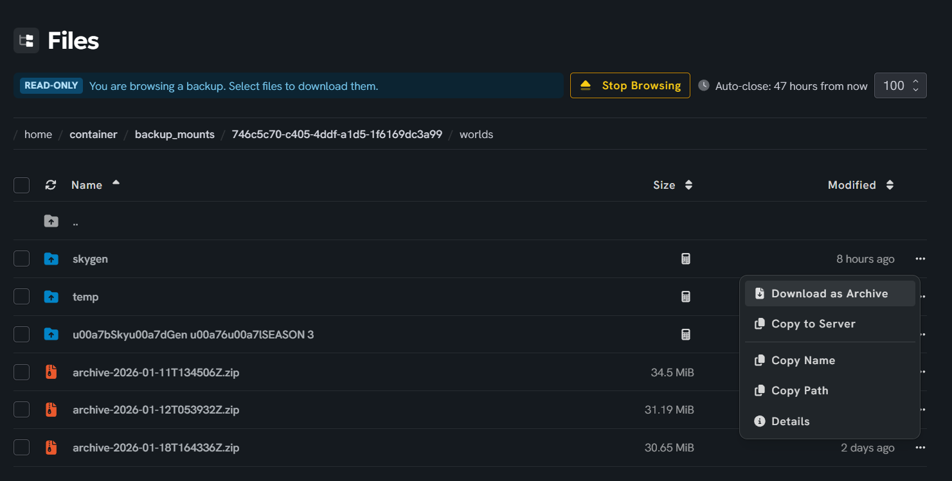
Task: Go to the container breadcrumb
Action: point(93,134)
